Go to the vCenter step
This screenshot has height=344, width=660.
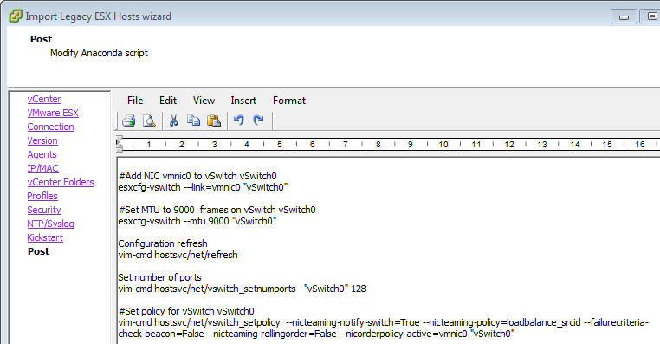[x=44, y=99]
